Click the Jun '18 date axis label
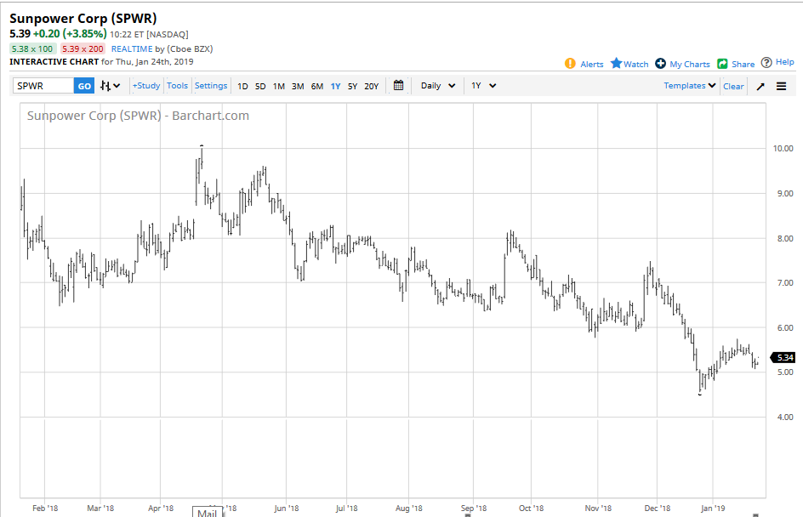 287,508
